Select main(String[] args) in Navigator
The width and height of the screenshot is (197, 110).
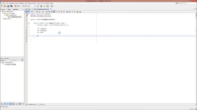11,64
